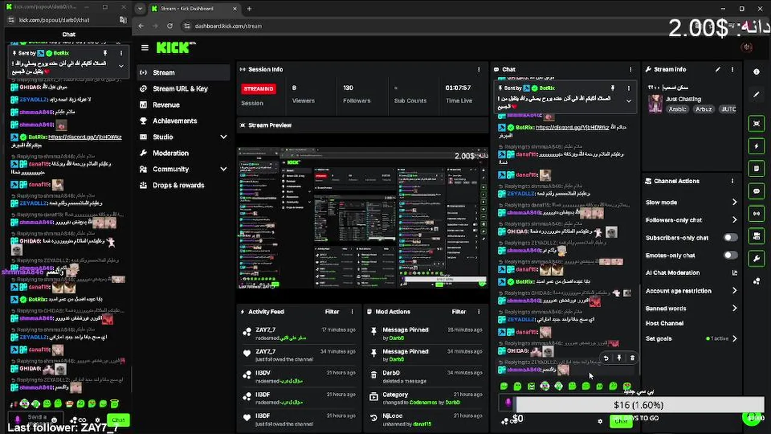The image size is (771, 434).
Task: Click the broadcast signal sidebar icon
Action: pos(757,213)
